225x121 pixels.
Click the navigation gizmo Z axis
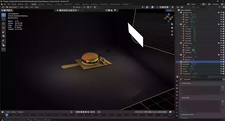tap(169, 14)
